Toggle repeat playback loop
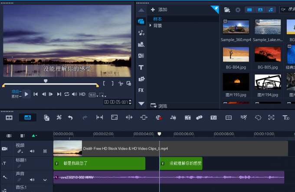The image size is (295, 192). [67, 94]
